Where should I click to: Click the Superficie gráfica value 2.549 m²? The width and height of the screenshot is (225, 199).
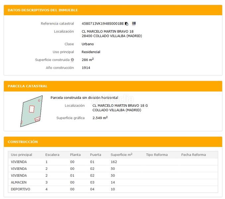point(100,118)
